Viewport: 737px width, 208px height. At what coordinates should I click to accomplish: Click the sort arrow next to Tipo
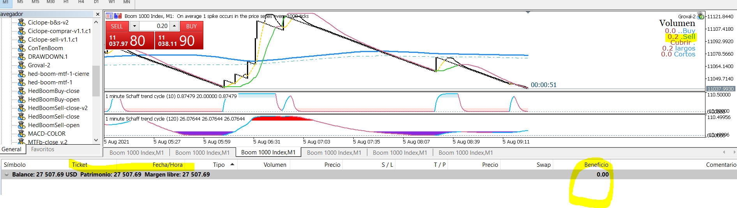232,164
